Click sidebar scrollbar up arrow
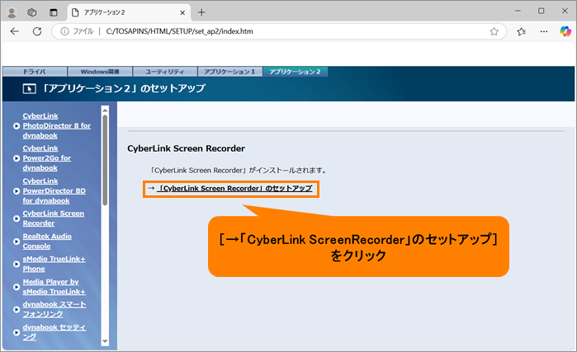Image resolution: width=577 pixels, height=352 pixels. click(x=105, y=110)
